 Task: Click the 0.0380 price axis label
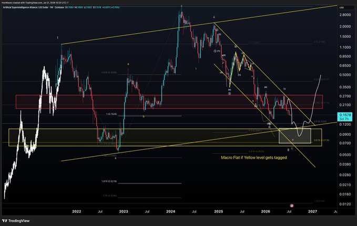click(x=345, y=164)
